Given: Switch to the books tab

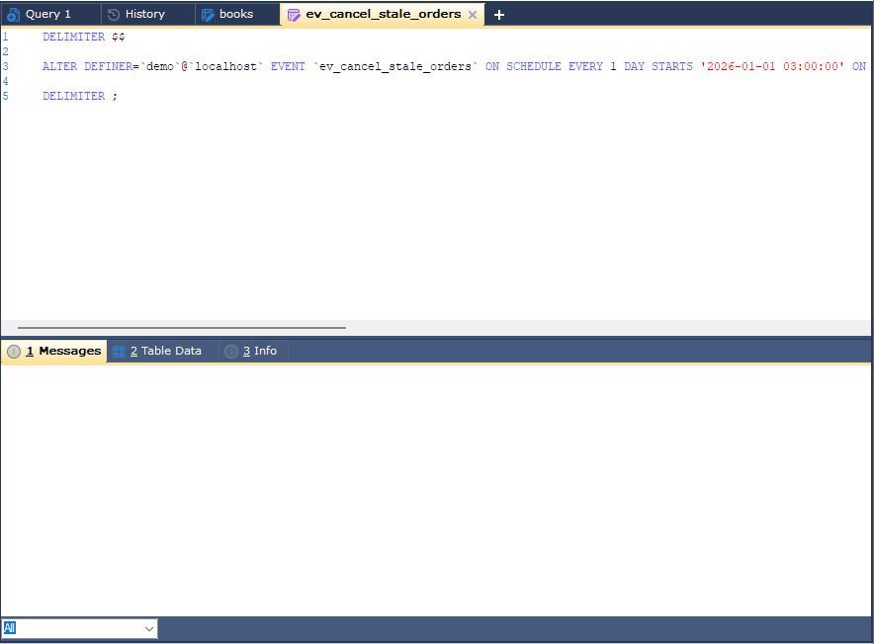Looking at the screenshot, I should pyautogui.click(x=237, y=15).
